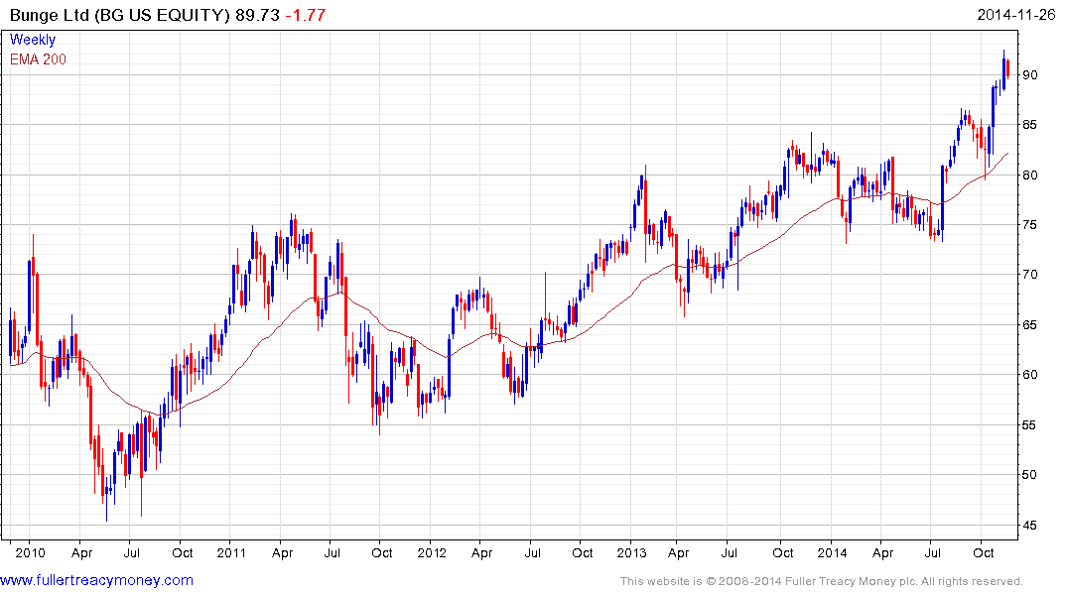Click the 2013 time axis label
This screenshot has width=1067, height=595.
tap(631, 552)
